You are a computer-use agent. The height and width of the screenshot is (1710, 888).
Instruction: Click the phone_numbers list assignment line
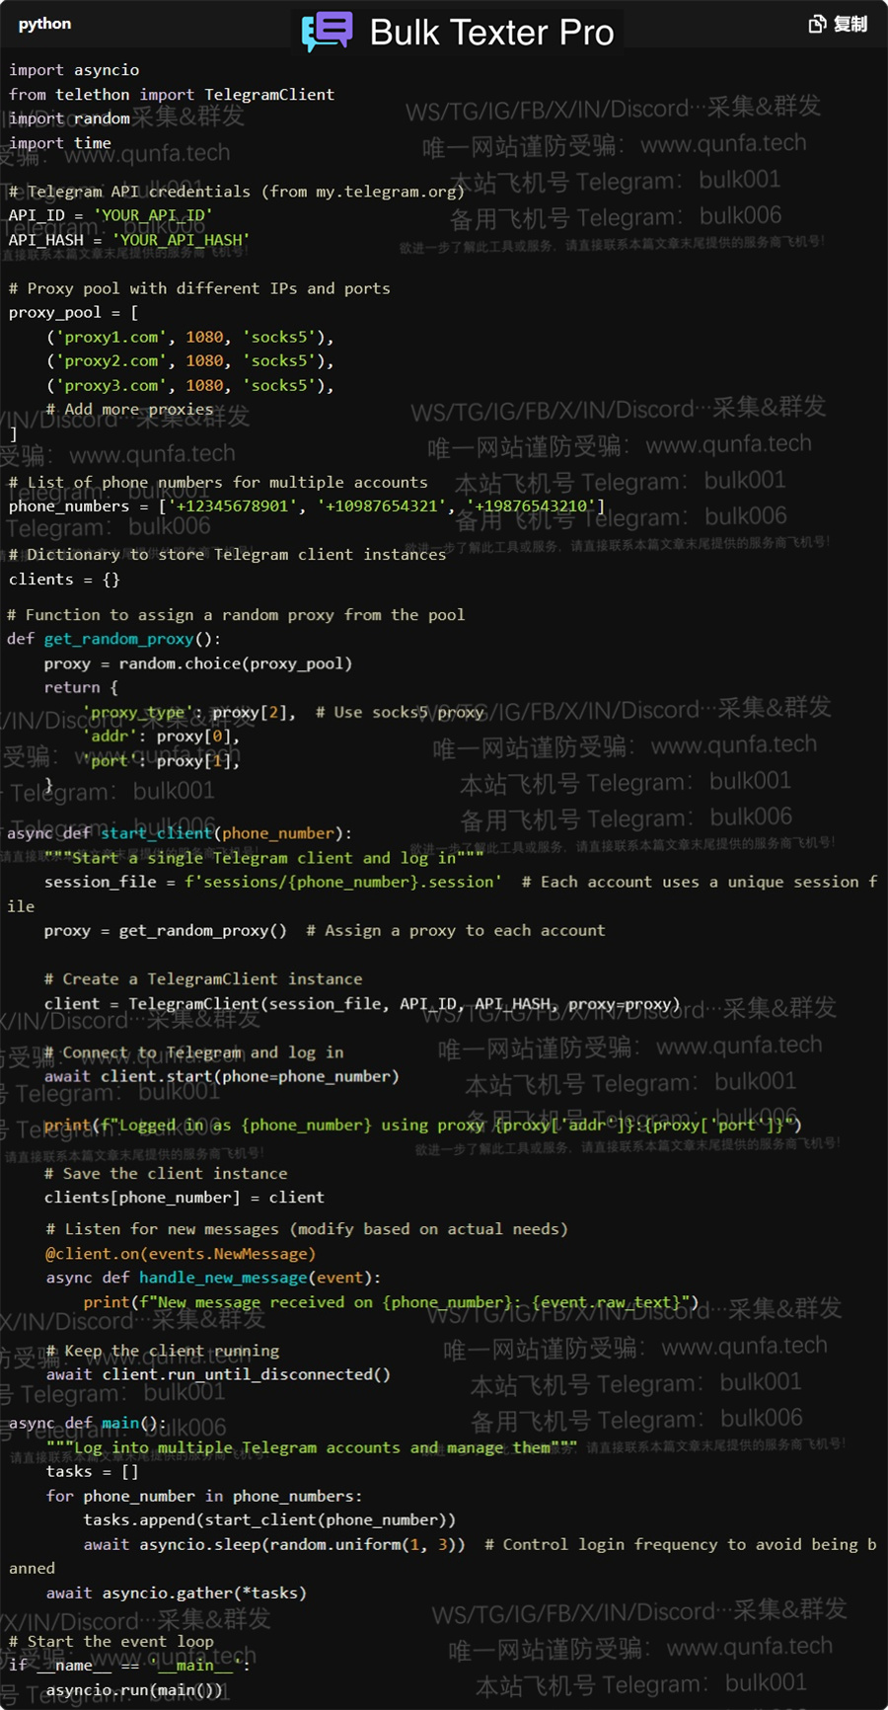coord(307,505)
